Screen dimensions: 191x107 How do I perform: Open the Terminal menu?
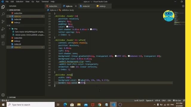click(x=45, y=1)
